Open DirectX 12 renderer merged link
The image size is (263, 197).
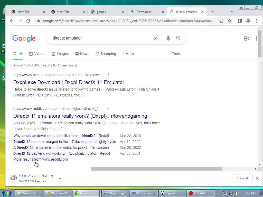(64, 142)
